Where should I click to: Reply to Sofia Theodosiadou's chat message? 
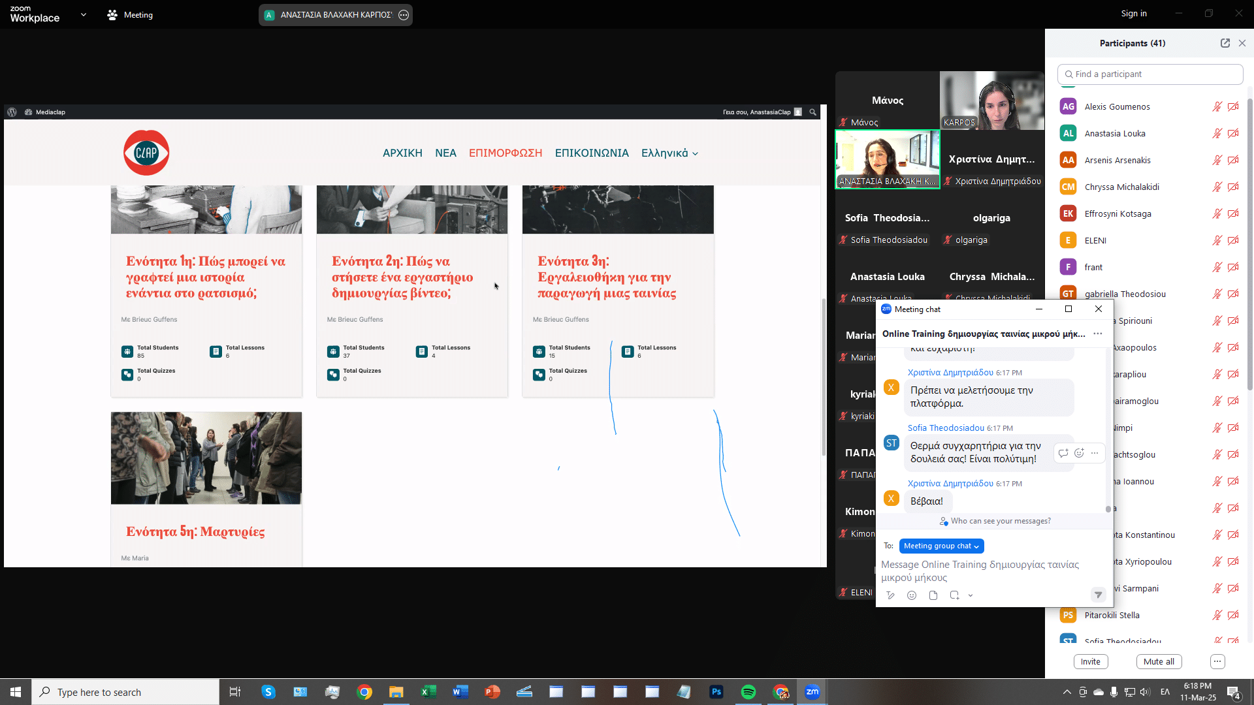point(1063,453)
